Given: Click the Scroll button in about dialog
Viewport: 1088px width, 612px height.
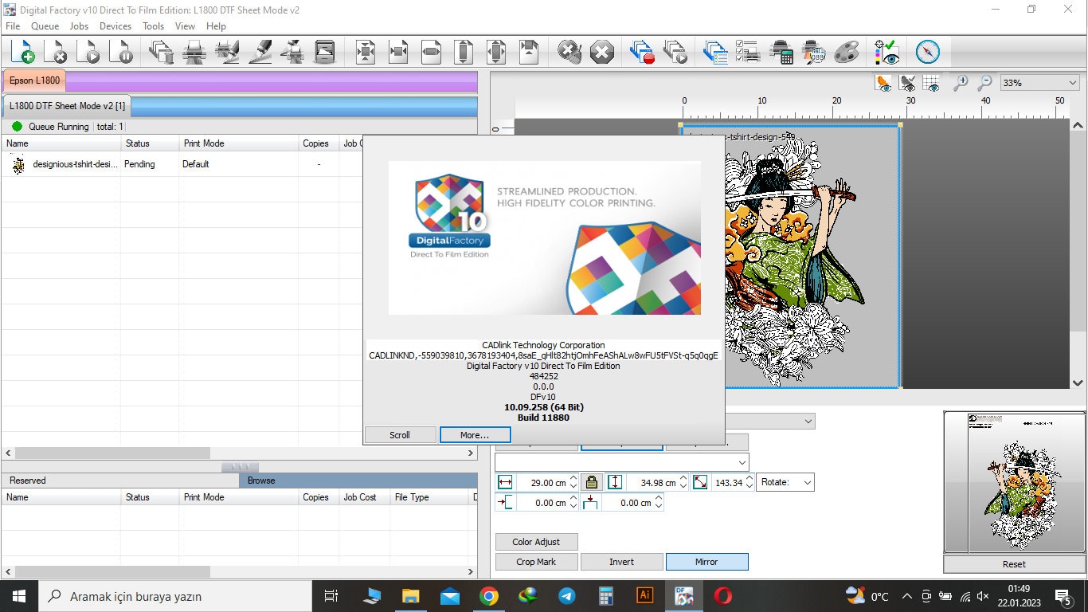Looking at the screenshot, I should [x=400, y=435].
